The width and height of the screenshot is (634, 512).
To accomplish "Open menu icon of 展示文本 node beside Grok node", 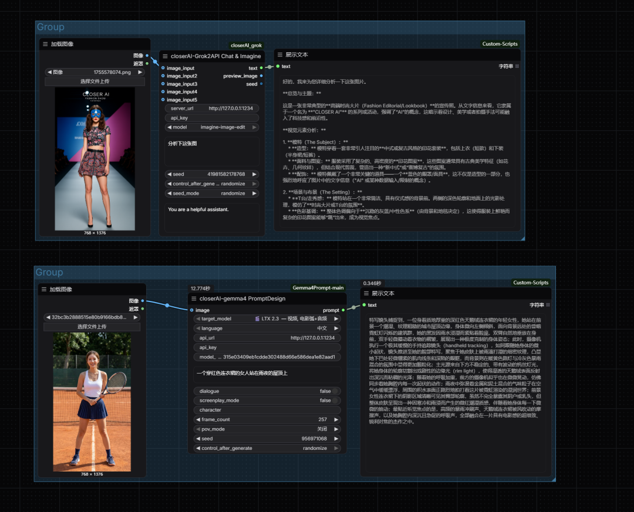I will point(280,55).
